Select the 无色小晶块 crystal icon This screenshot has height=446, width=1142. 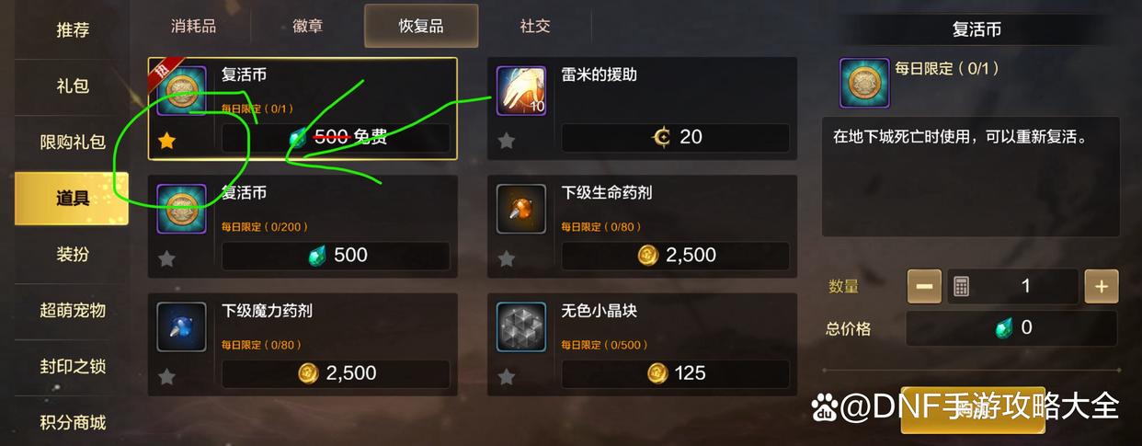[521, 326]
